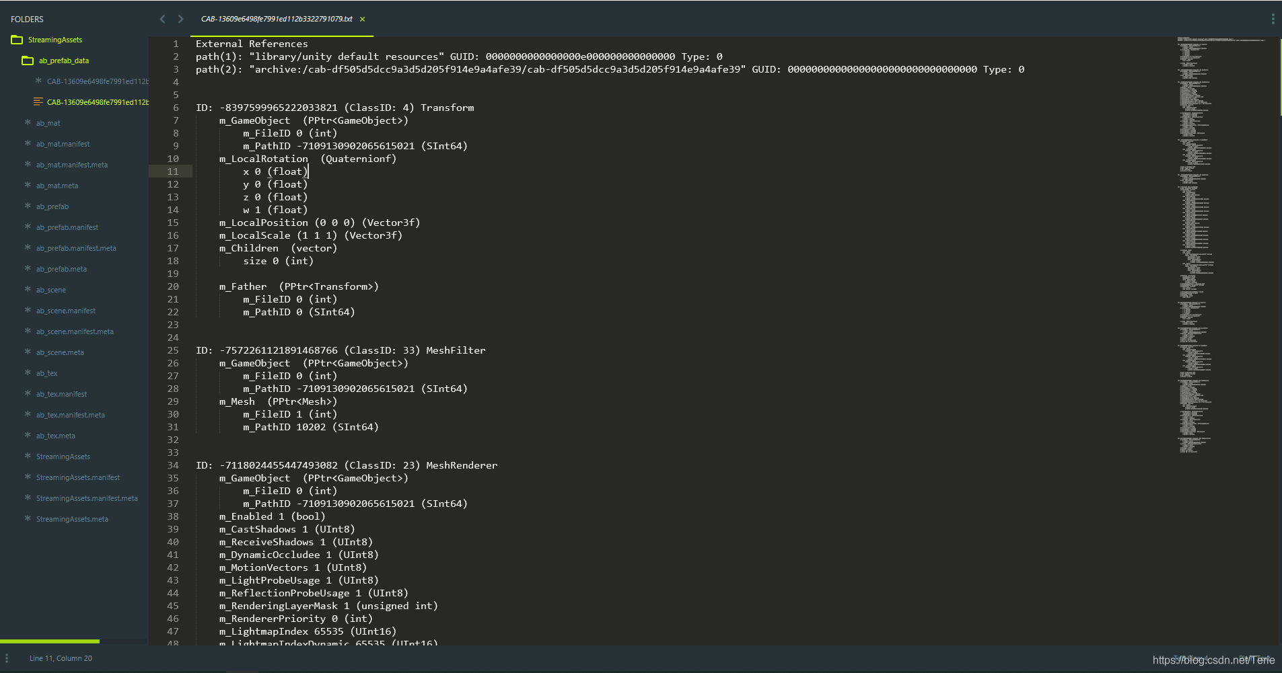Screen dimensions: 1282x673
Task: Click the path(1) library/unity default resources line
Action: coord(459,56)
